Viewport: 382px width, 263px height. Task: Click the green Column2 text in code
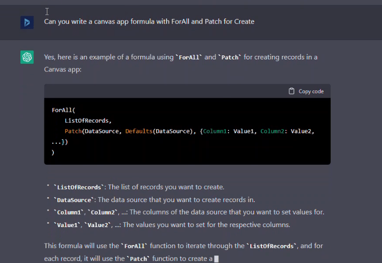click(273, 131)
